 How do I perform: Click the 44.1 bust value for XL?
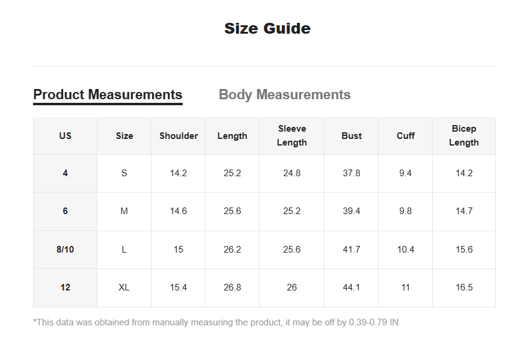click(352, 287)
